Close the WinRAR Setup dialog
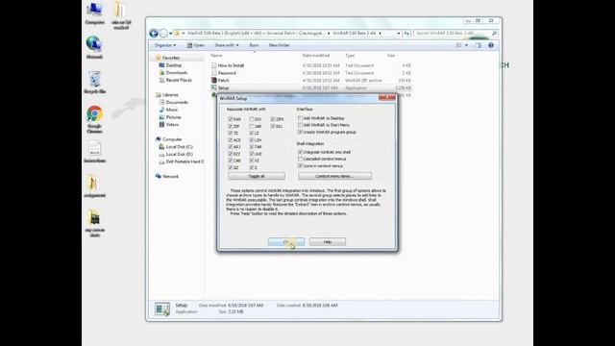The width and height of the screenshot is (615, 346). click(x=386, y=97)
